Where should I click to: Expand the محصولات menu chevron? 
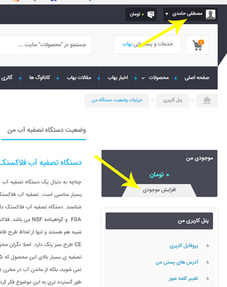(x=143, y=78)
